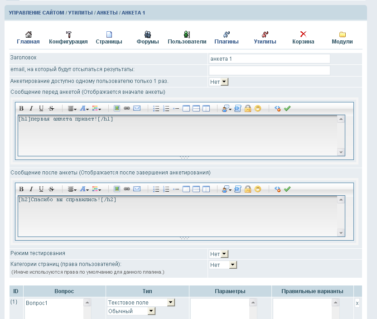Screen dimensions: 377x319
Task: Click the email results input field
Action: point(269,70)
